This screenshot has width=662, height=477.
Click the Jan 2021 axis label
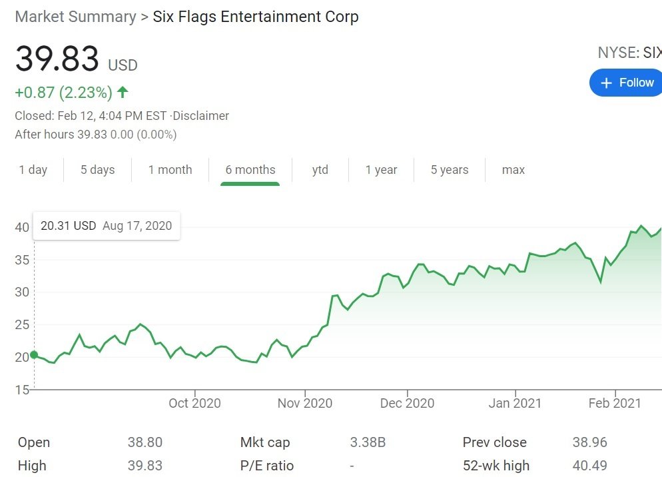(515, 404)
